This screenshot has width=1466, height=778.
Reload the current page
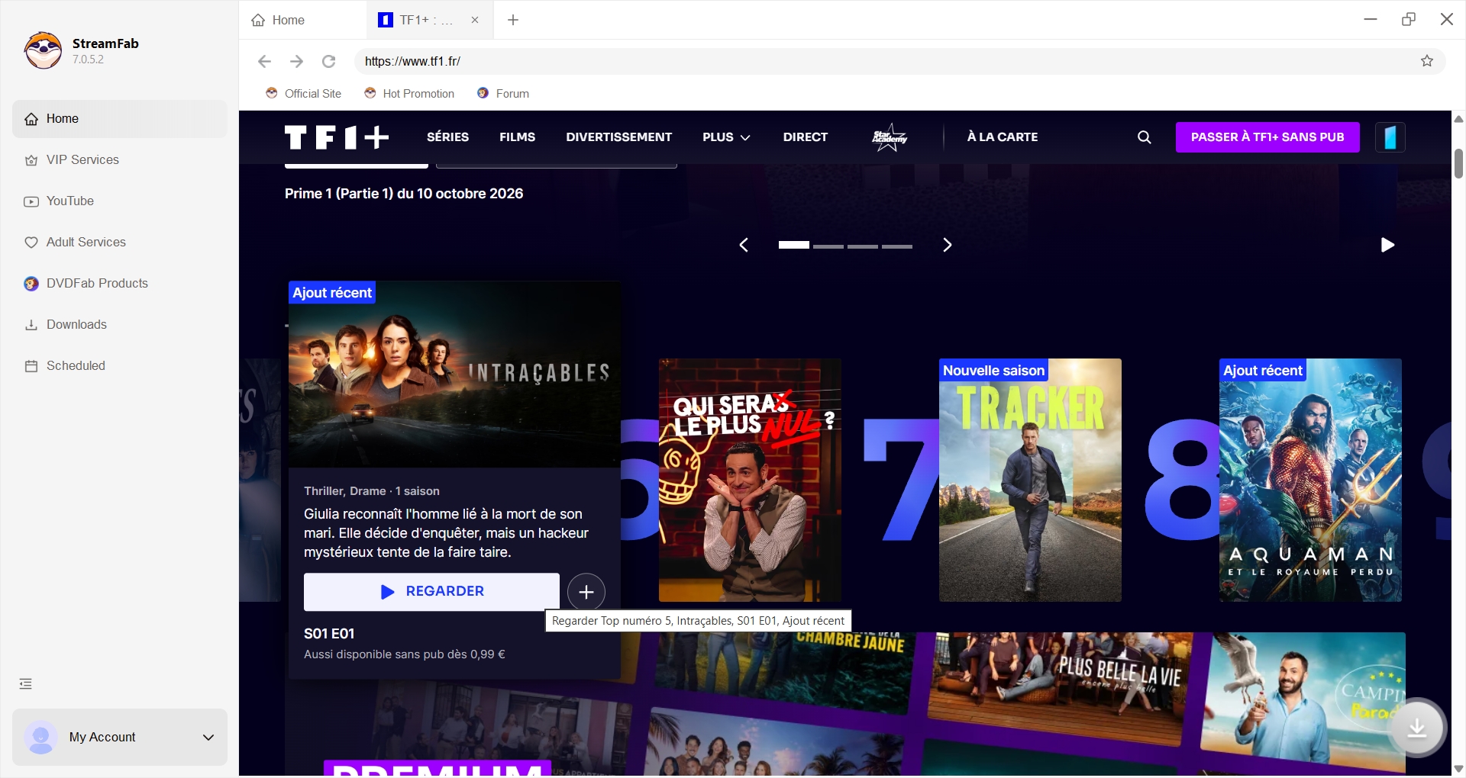click(328, 61)
